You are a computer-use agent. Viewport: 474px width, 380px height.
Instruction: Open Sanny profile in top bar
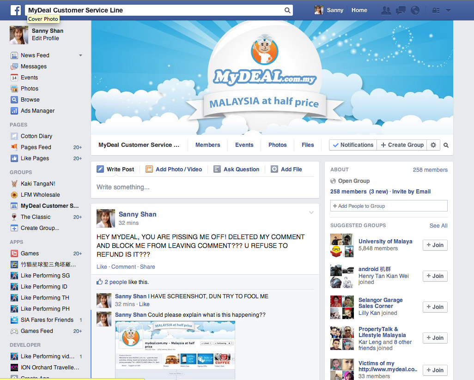329,10
